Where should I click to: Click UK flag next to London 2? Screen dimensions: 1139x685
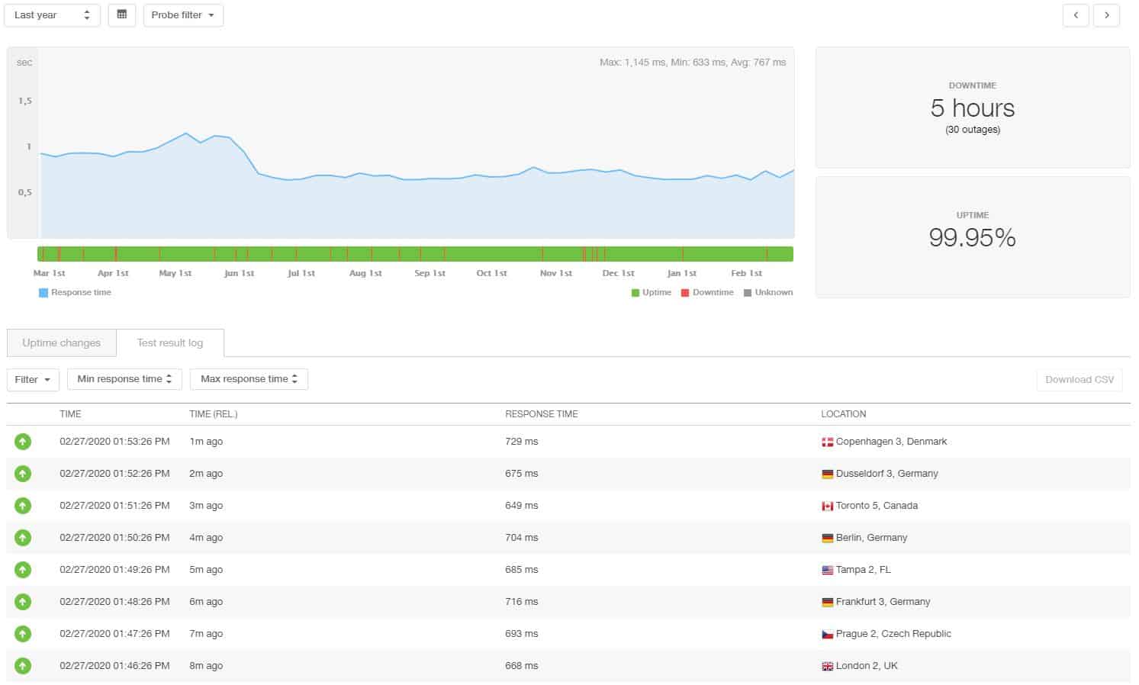pos(827,667)
